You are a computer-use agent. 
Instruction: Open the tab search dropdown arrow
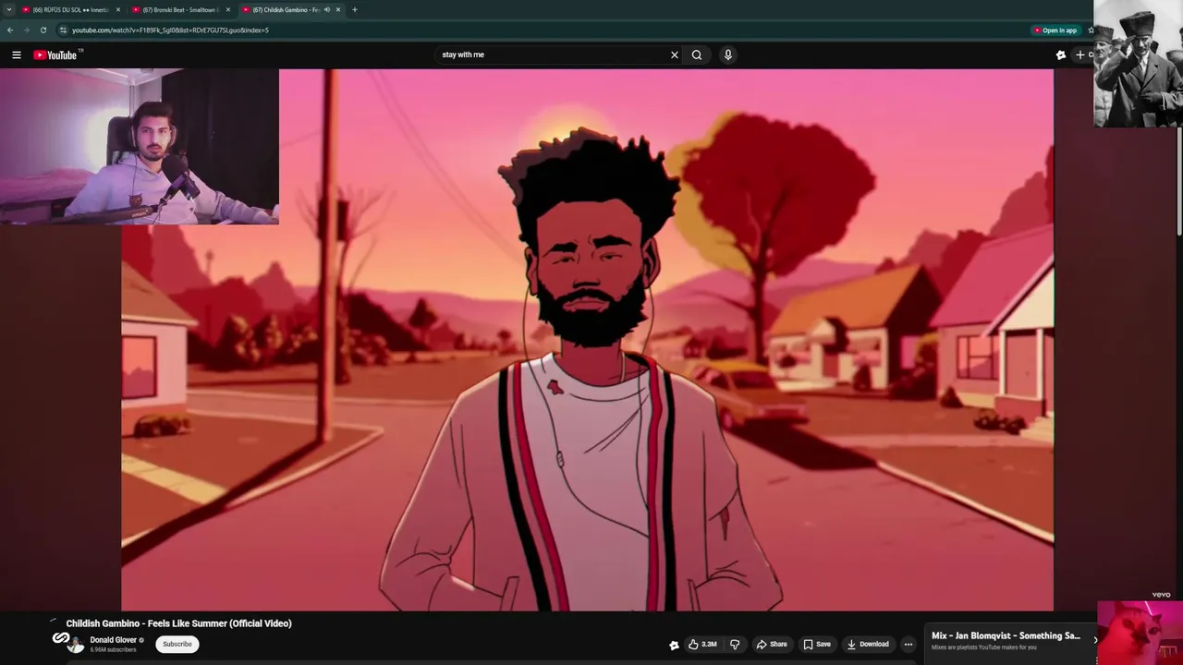pos(9,9)
